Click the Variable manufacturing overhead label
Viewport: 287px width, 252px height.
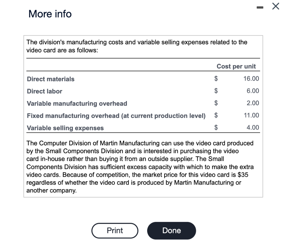[77, 104]
